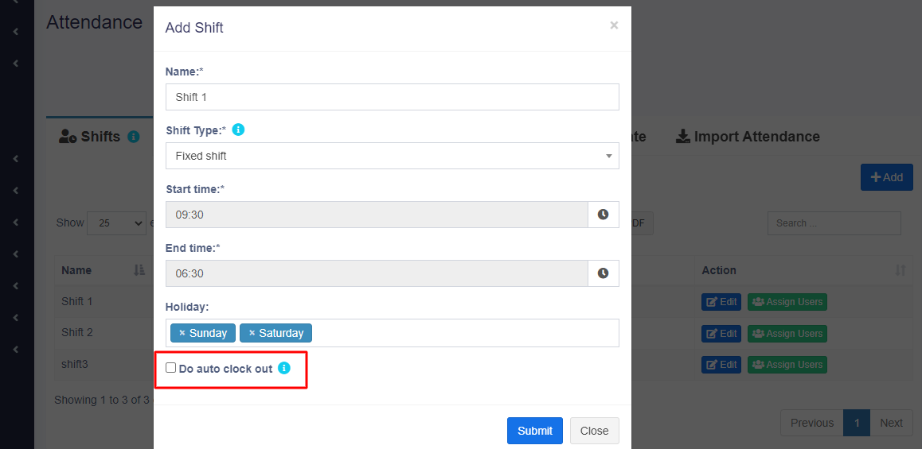The height and width of the screenshot is (449, 922).
Task: Click the Start time field
Action: (x=376, y=215)
